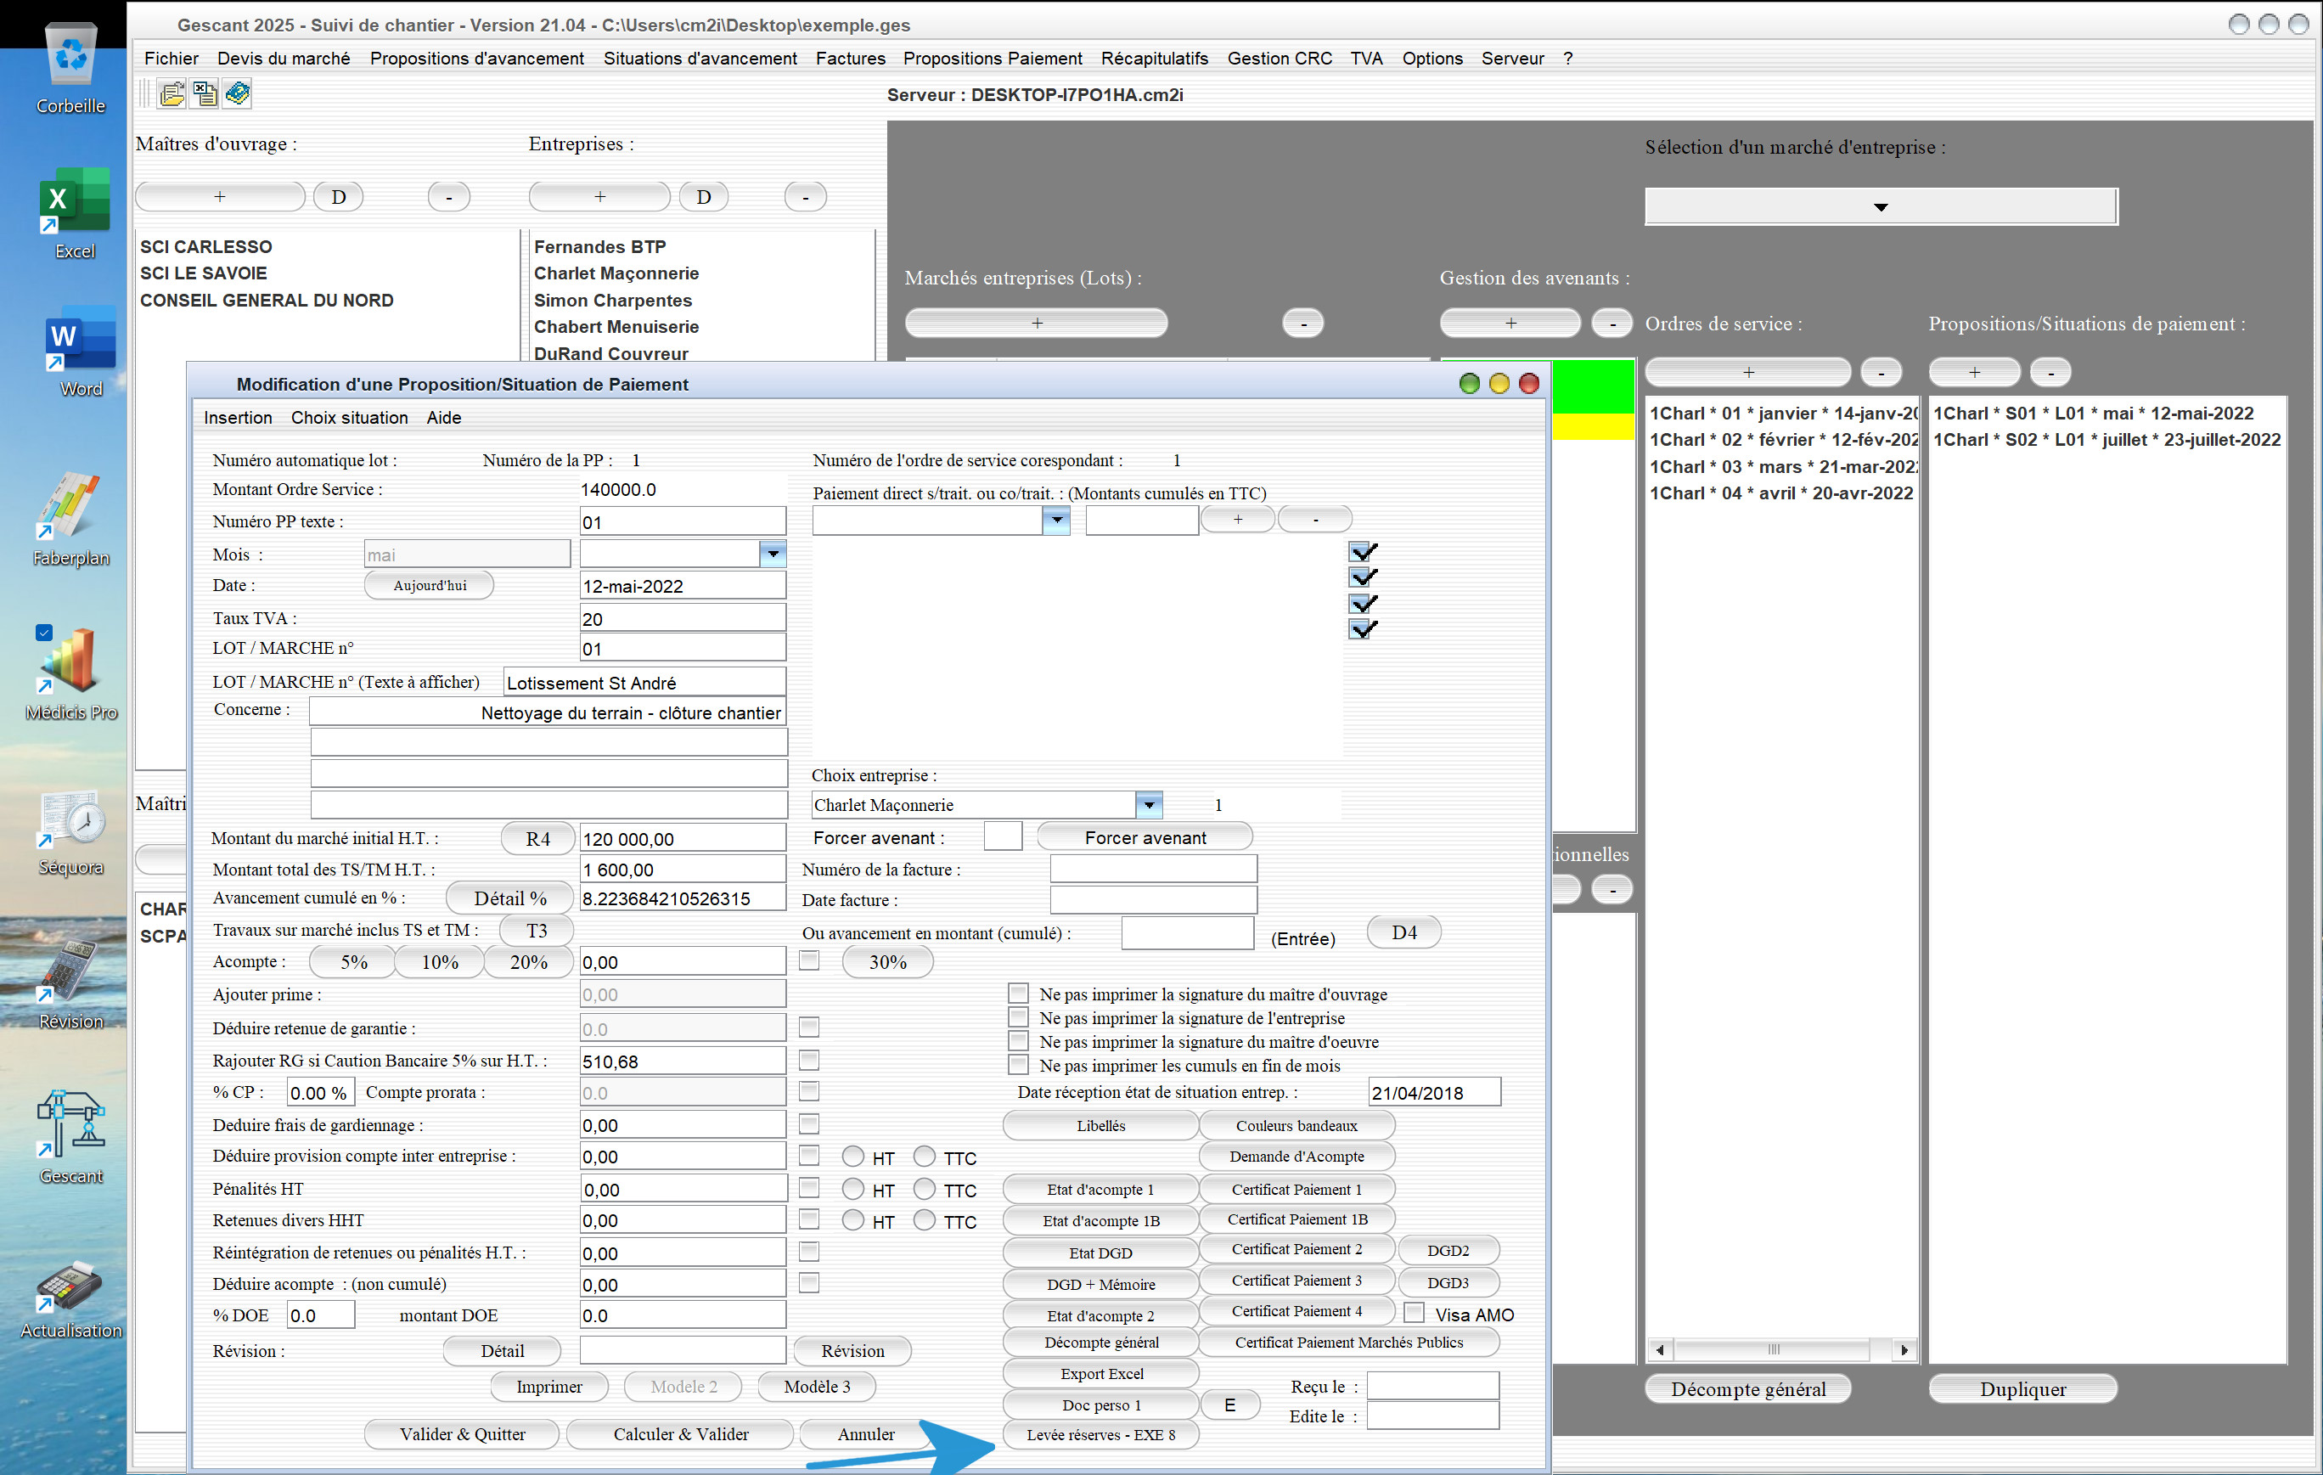
Task: Click the Valider & Quitter button
Action: click(x=462, y=1434)
